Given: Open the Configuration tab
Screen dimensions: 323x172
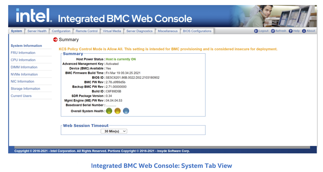Looking at the screenshot, I should (x=61, y=31).
